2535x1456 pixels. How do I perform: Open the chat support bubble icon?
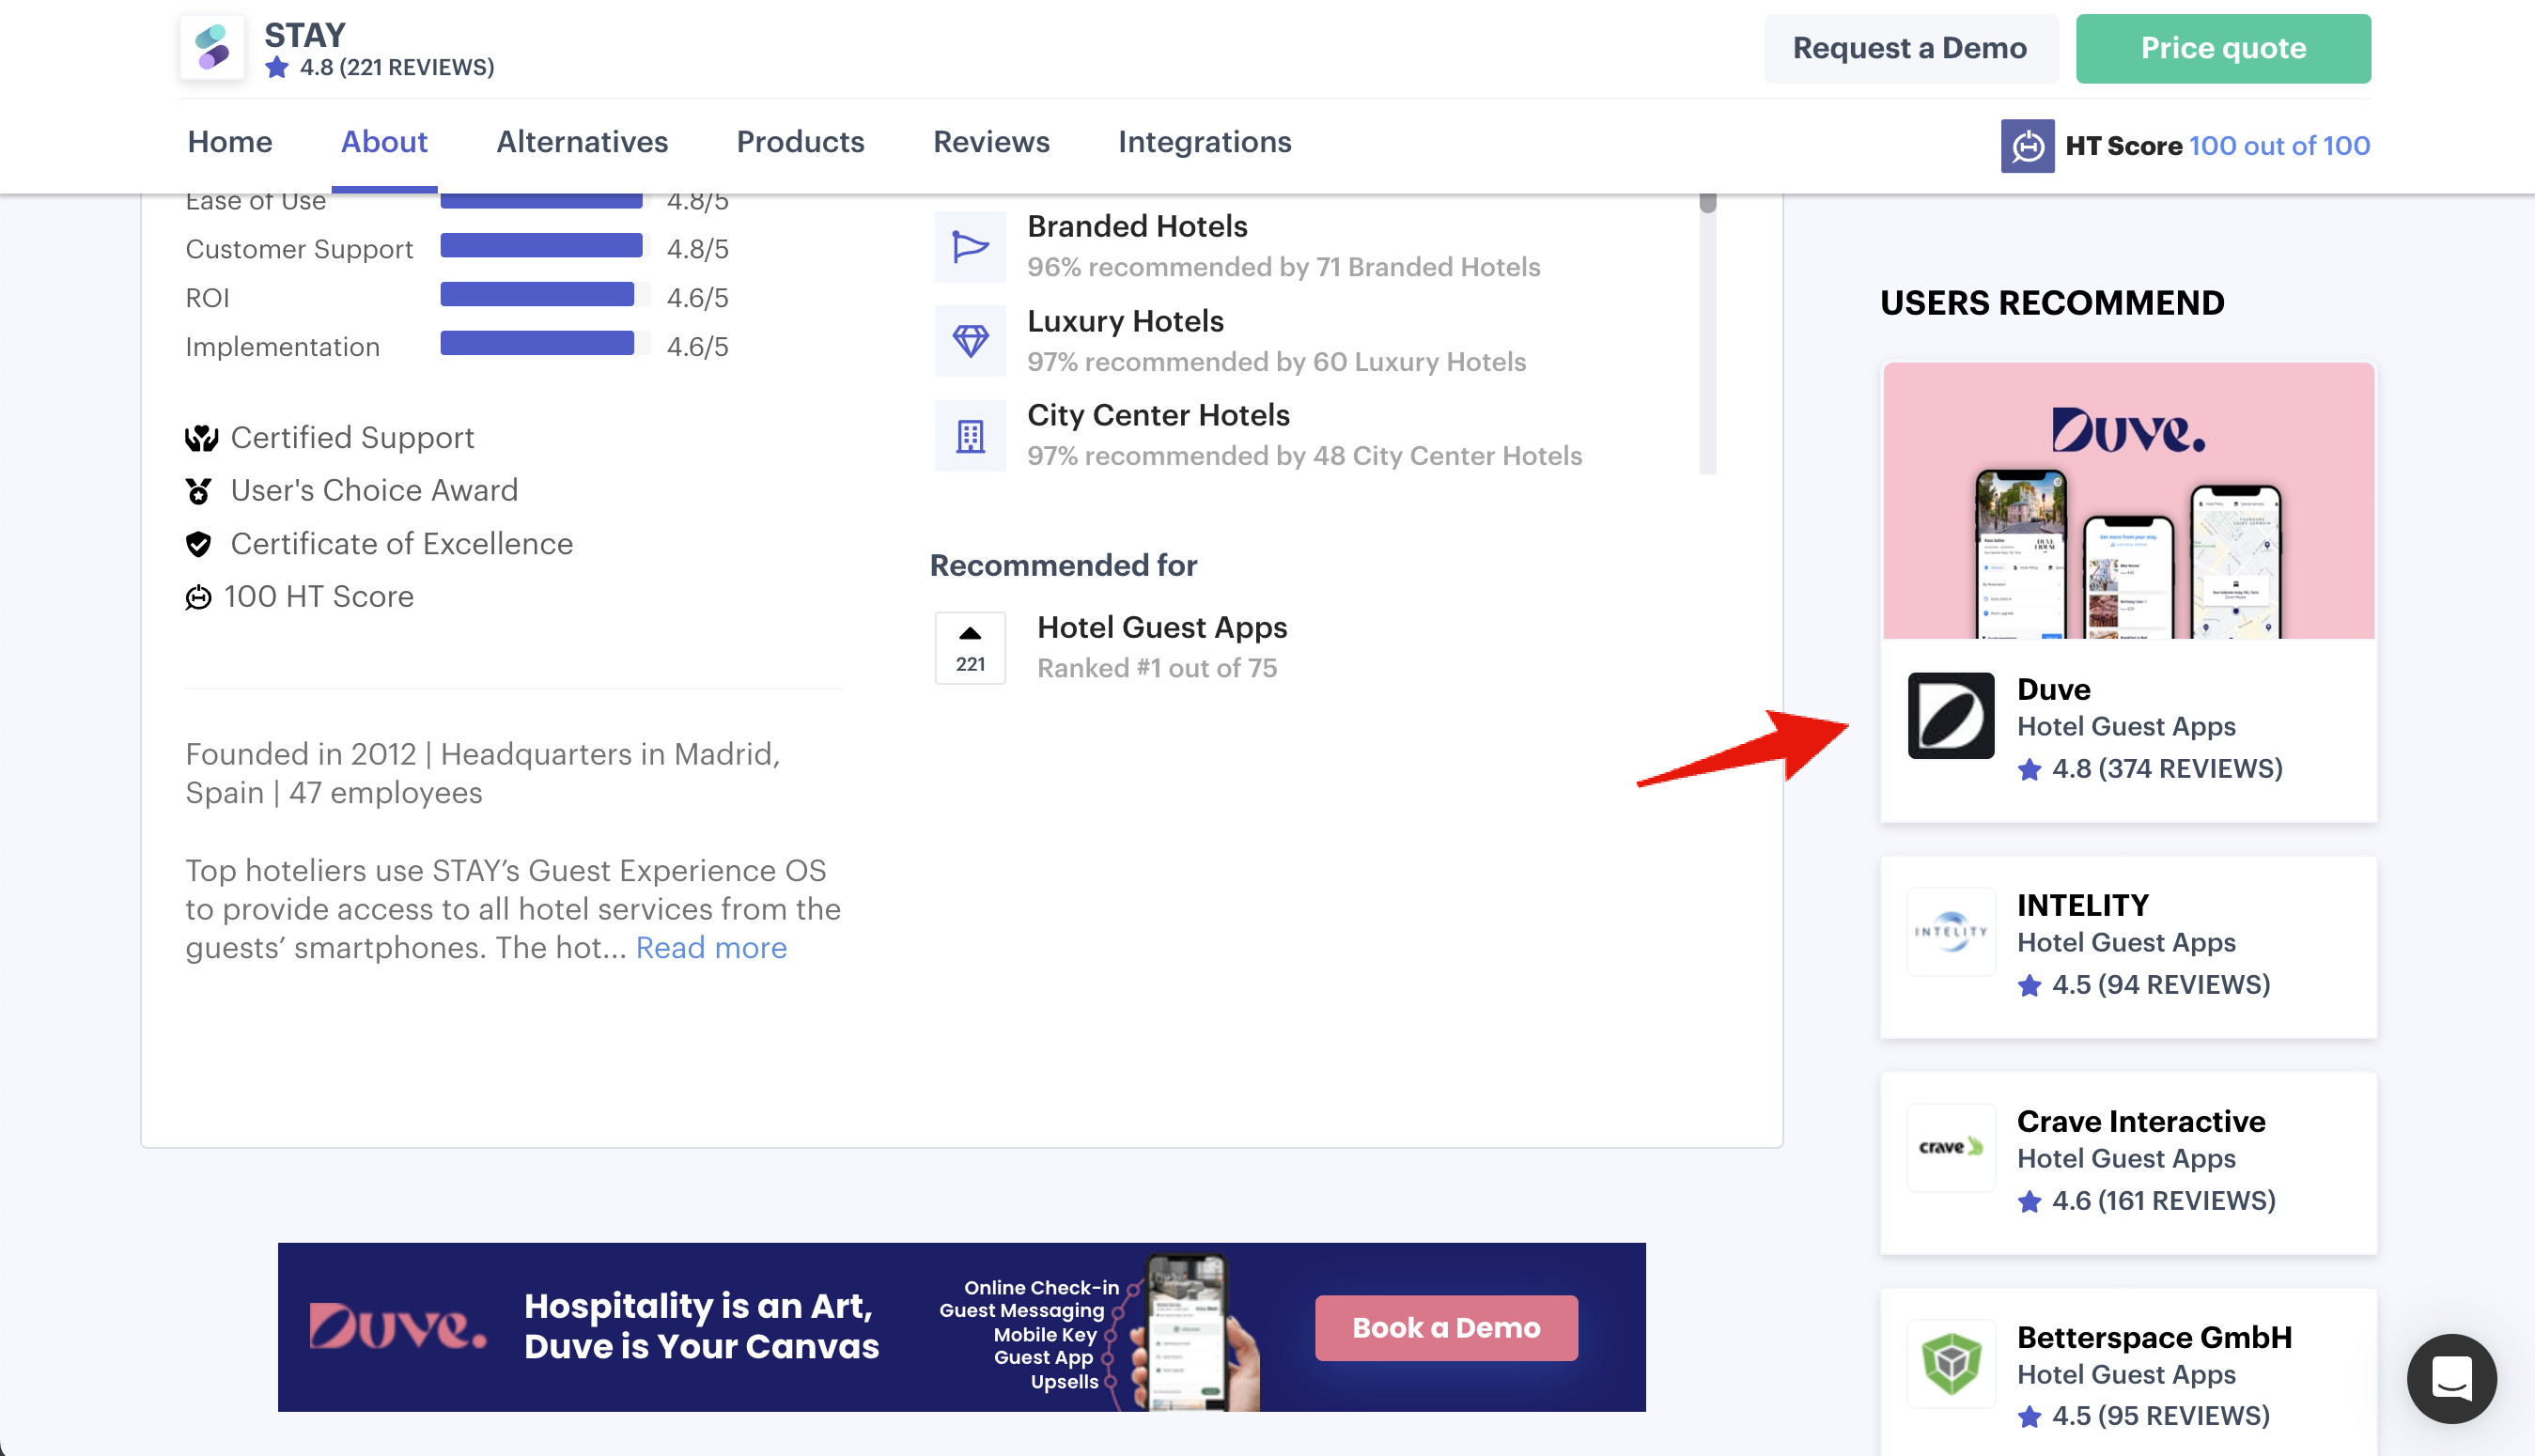pos(2450,1379)
